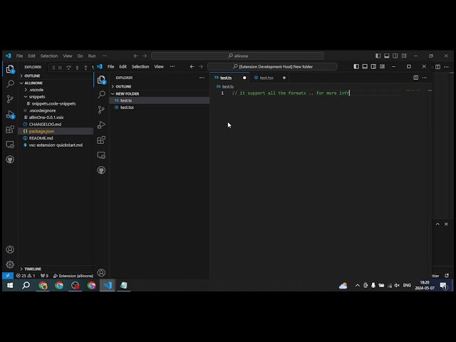The width and height of the screenshot is (456, 342).
Task: Open package.json in the allinone Explorer
Action: point(56,131)
